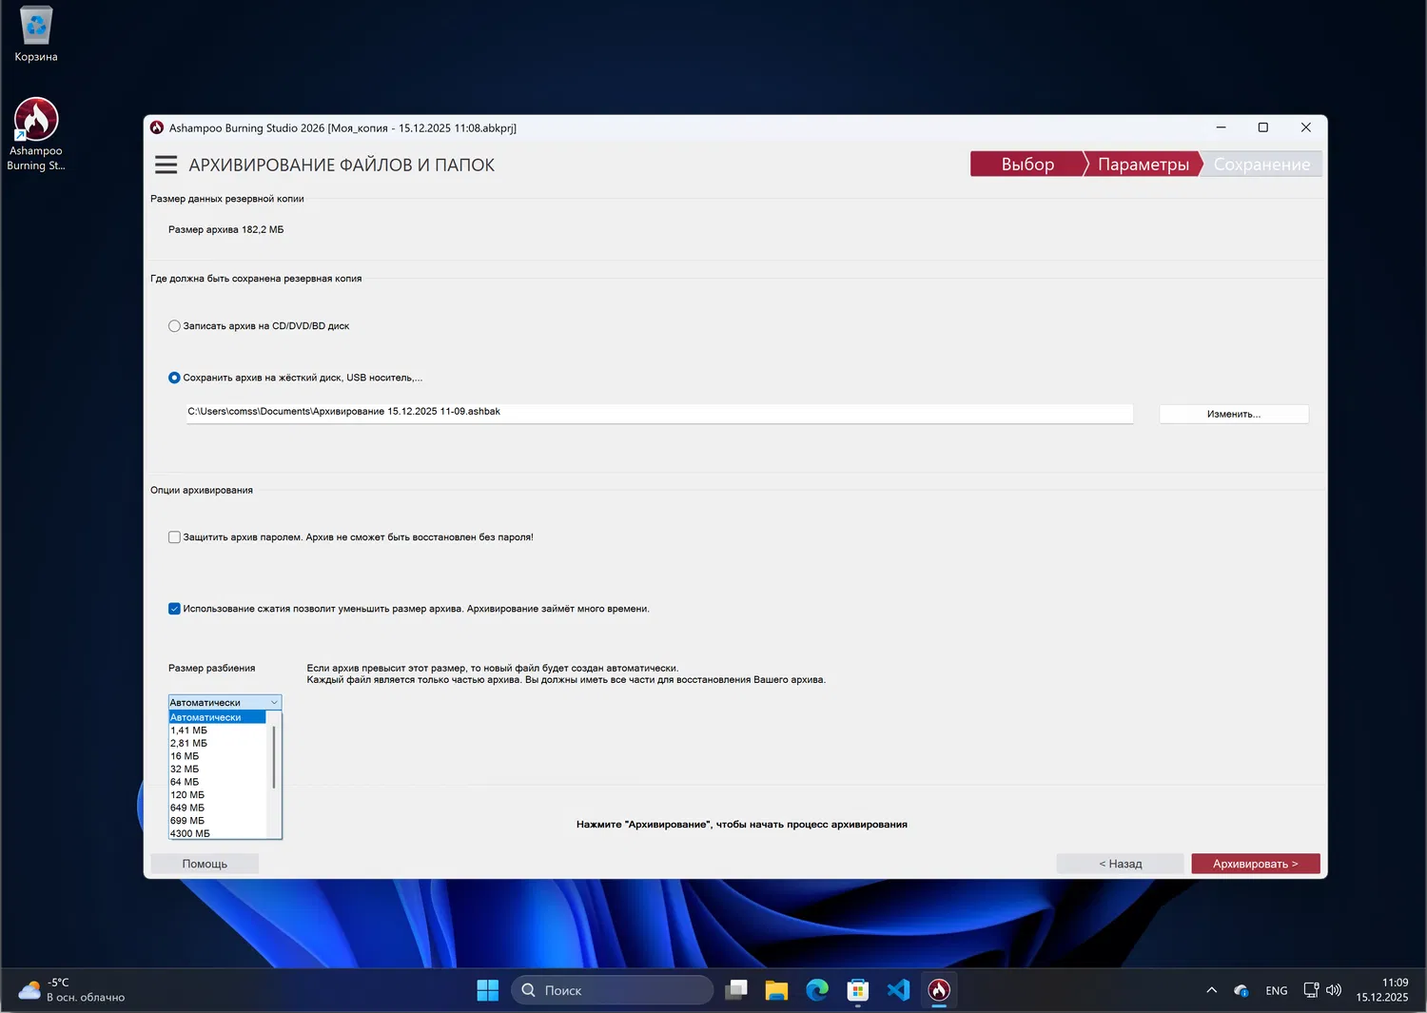Screen dimensions: 1427x1013
Task: Disable the compression usage checkbox
Action: [x=174, y=609]
